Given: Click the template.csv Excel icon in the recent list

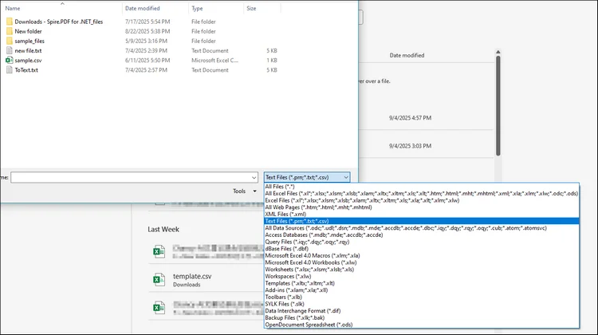Looking at the screenshot, I should [x=159, y=280].
